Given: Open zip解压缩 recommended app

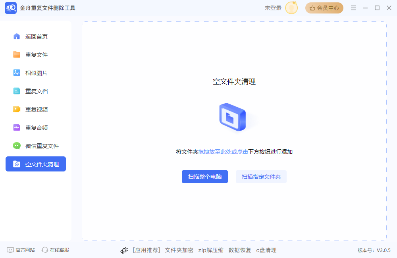Looking at the screenshot, I should pyautogui.click(x=211, y=250).
